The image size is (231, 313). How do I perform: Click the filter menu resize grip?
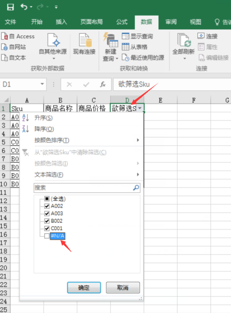[140, 298]
